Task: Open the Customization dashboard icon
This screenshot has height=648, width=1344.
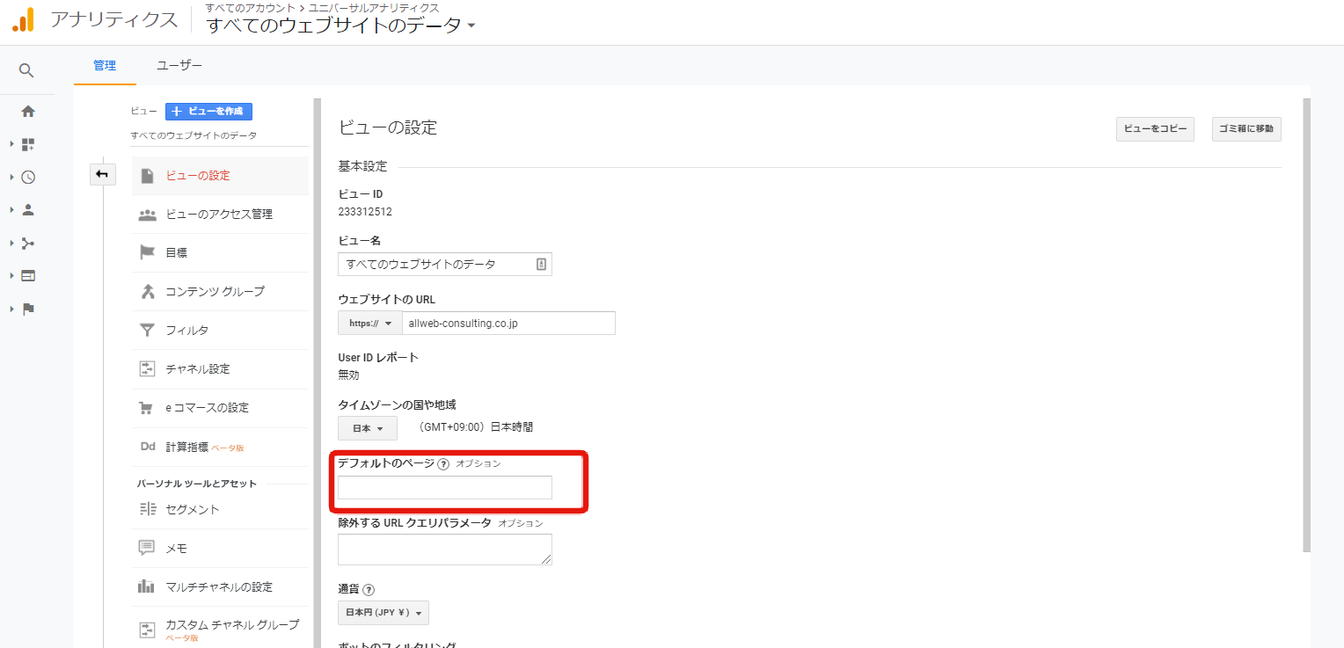Action: (x=28, y=144)
